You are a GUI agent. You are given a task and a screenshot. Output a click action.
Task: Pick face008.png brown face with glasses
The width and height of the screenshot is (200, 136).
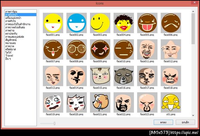[x=77, y=50]
